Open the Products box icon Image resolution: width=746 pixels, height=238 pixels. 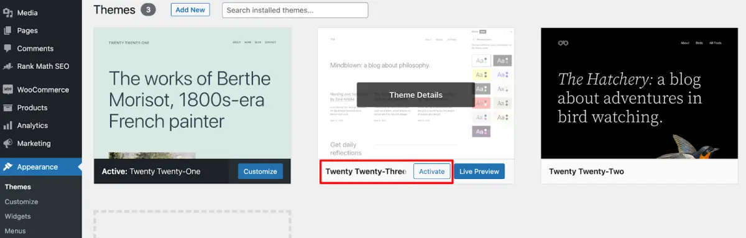coord(8,108)
